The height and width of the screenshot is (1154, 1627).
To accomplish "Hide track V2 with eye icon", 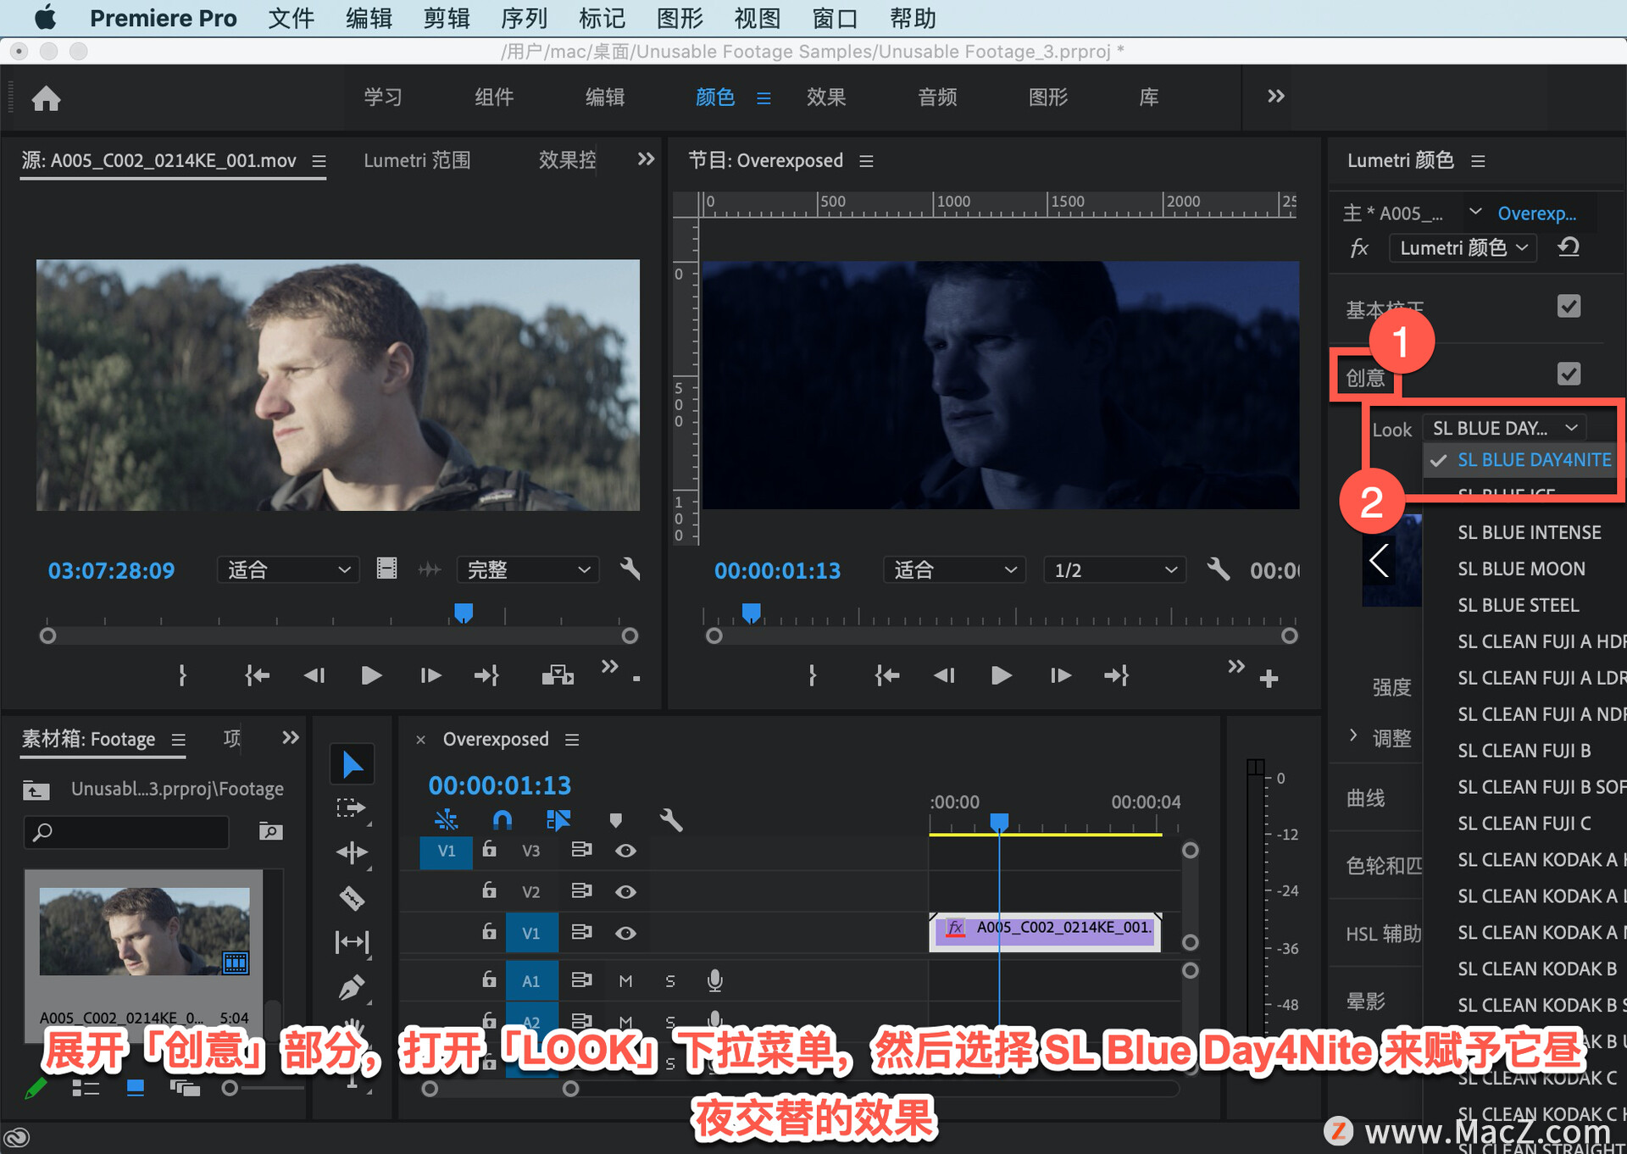I will click(x=625, y=891).
